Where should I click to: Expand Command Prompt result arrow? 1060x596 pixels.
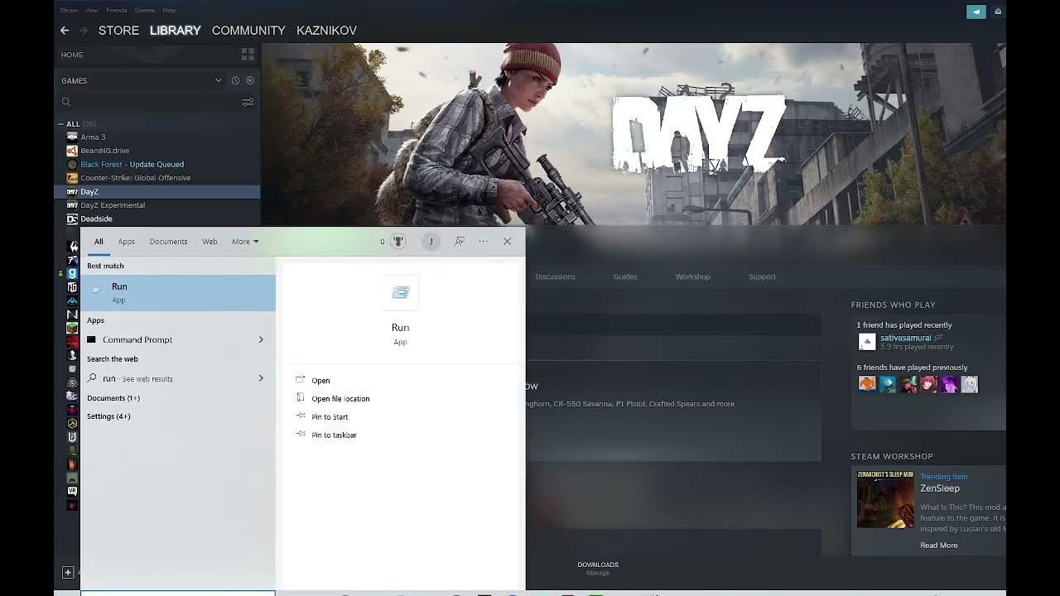coord(261,339)
